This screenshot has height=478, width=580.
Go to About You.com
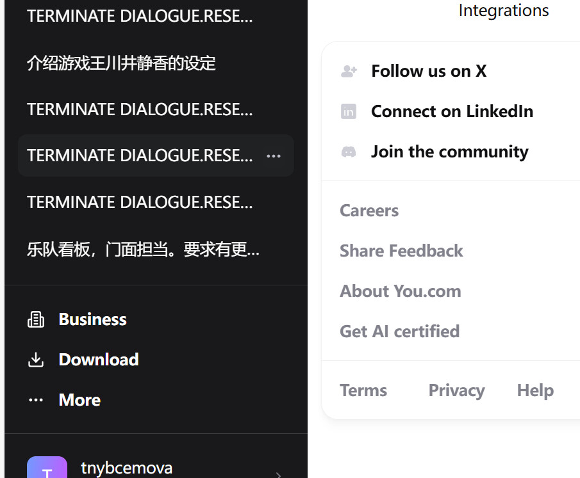(400, 291)
